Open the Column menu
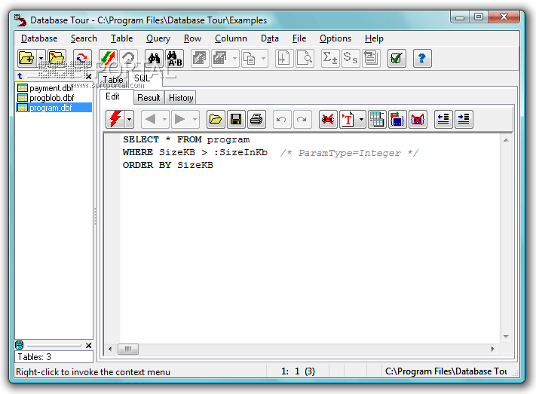 pos(231,38)
